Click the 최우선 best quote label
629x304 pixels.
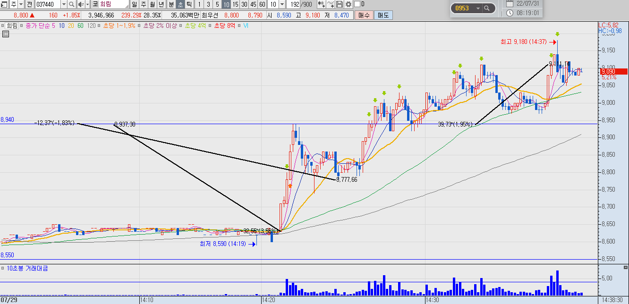210,15
